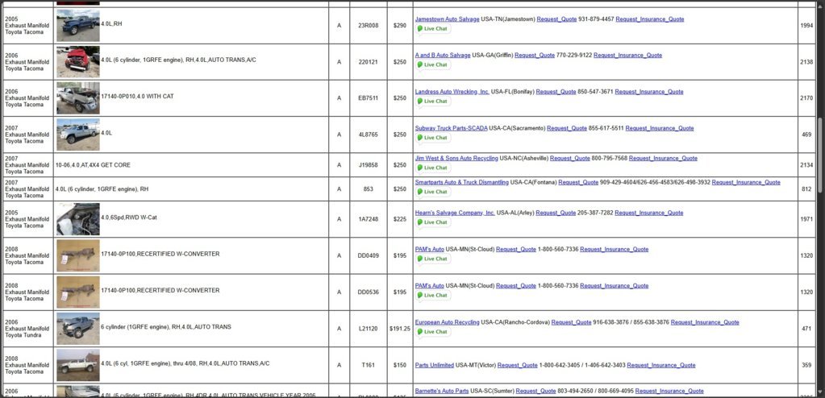Click Request_Quote for Landress Auto Wrecking
825x398 pixels.
click(556, 92)
